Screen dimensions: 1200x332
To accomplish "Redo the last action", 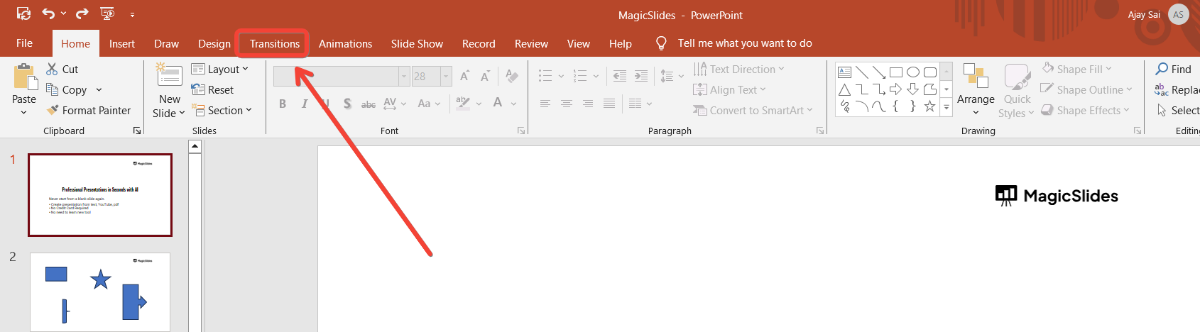I will tap(82, 13).
